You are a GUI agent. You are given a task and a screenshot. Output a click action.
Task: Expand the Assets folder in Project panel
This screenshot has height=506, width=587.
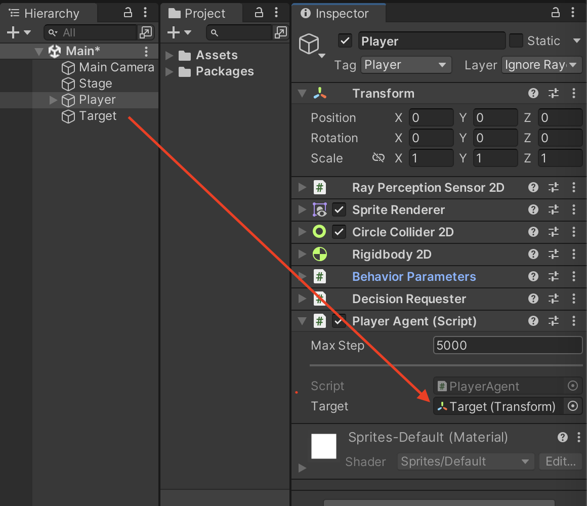coord(170,55)
